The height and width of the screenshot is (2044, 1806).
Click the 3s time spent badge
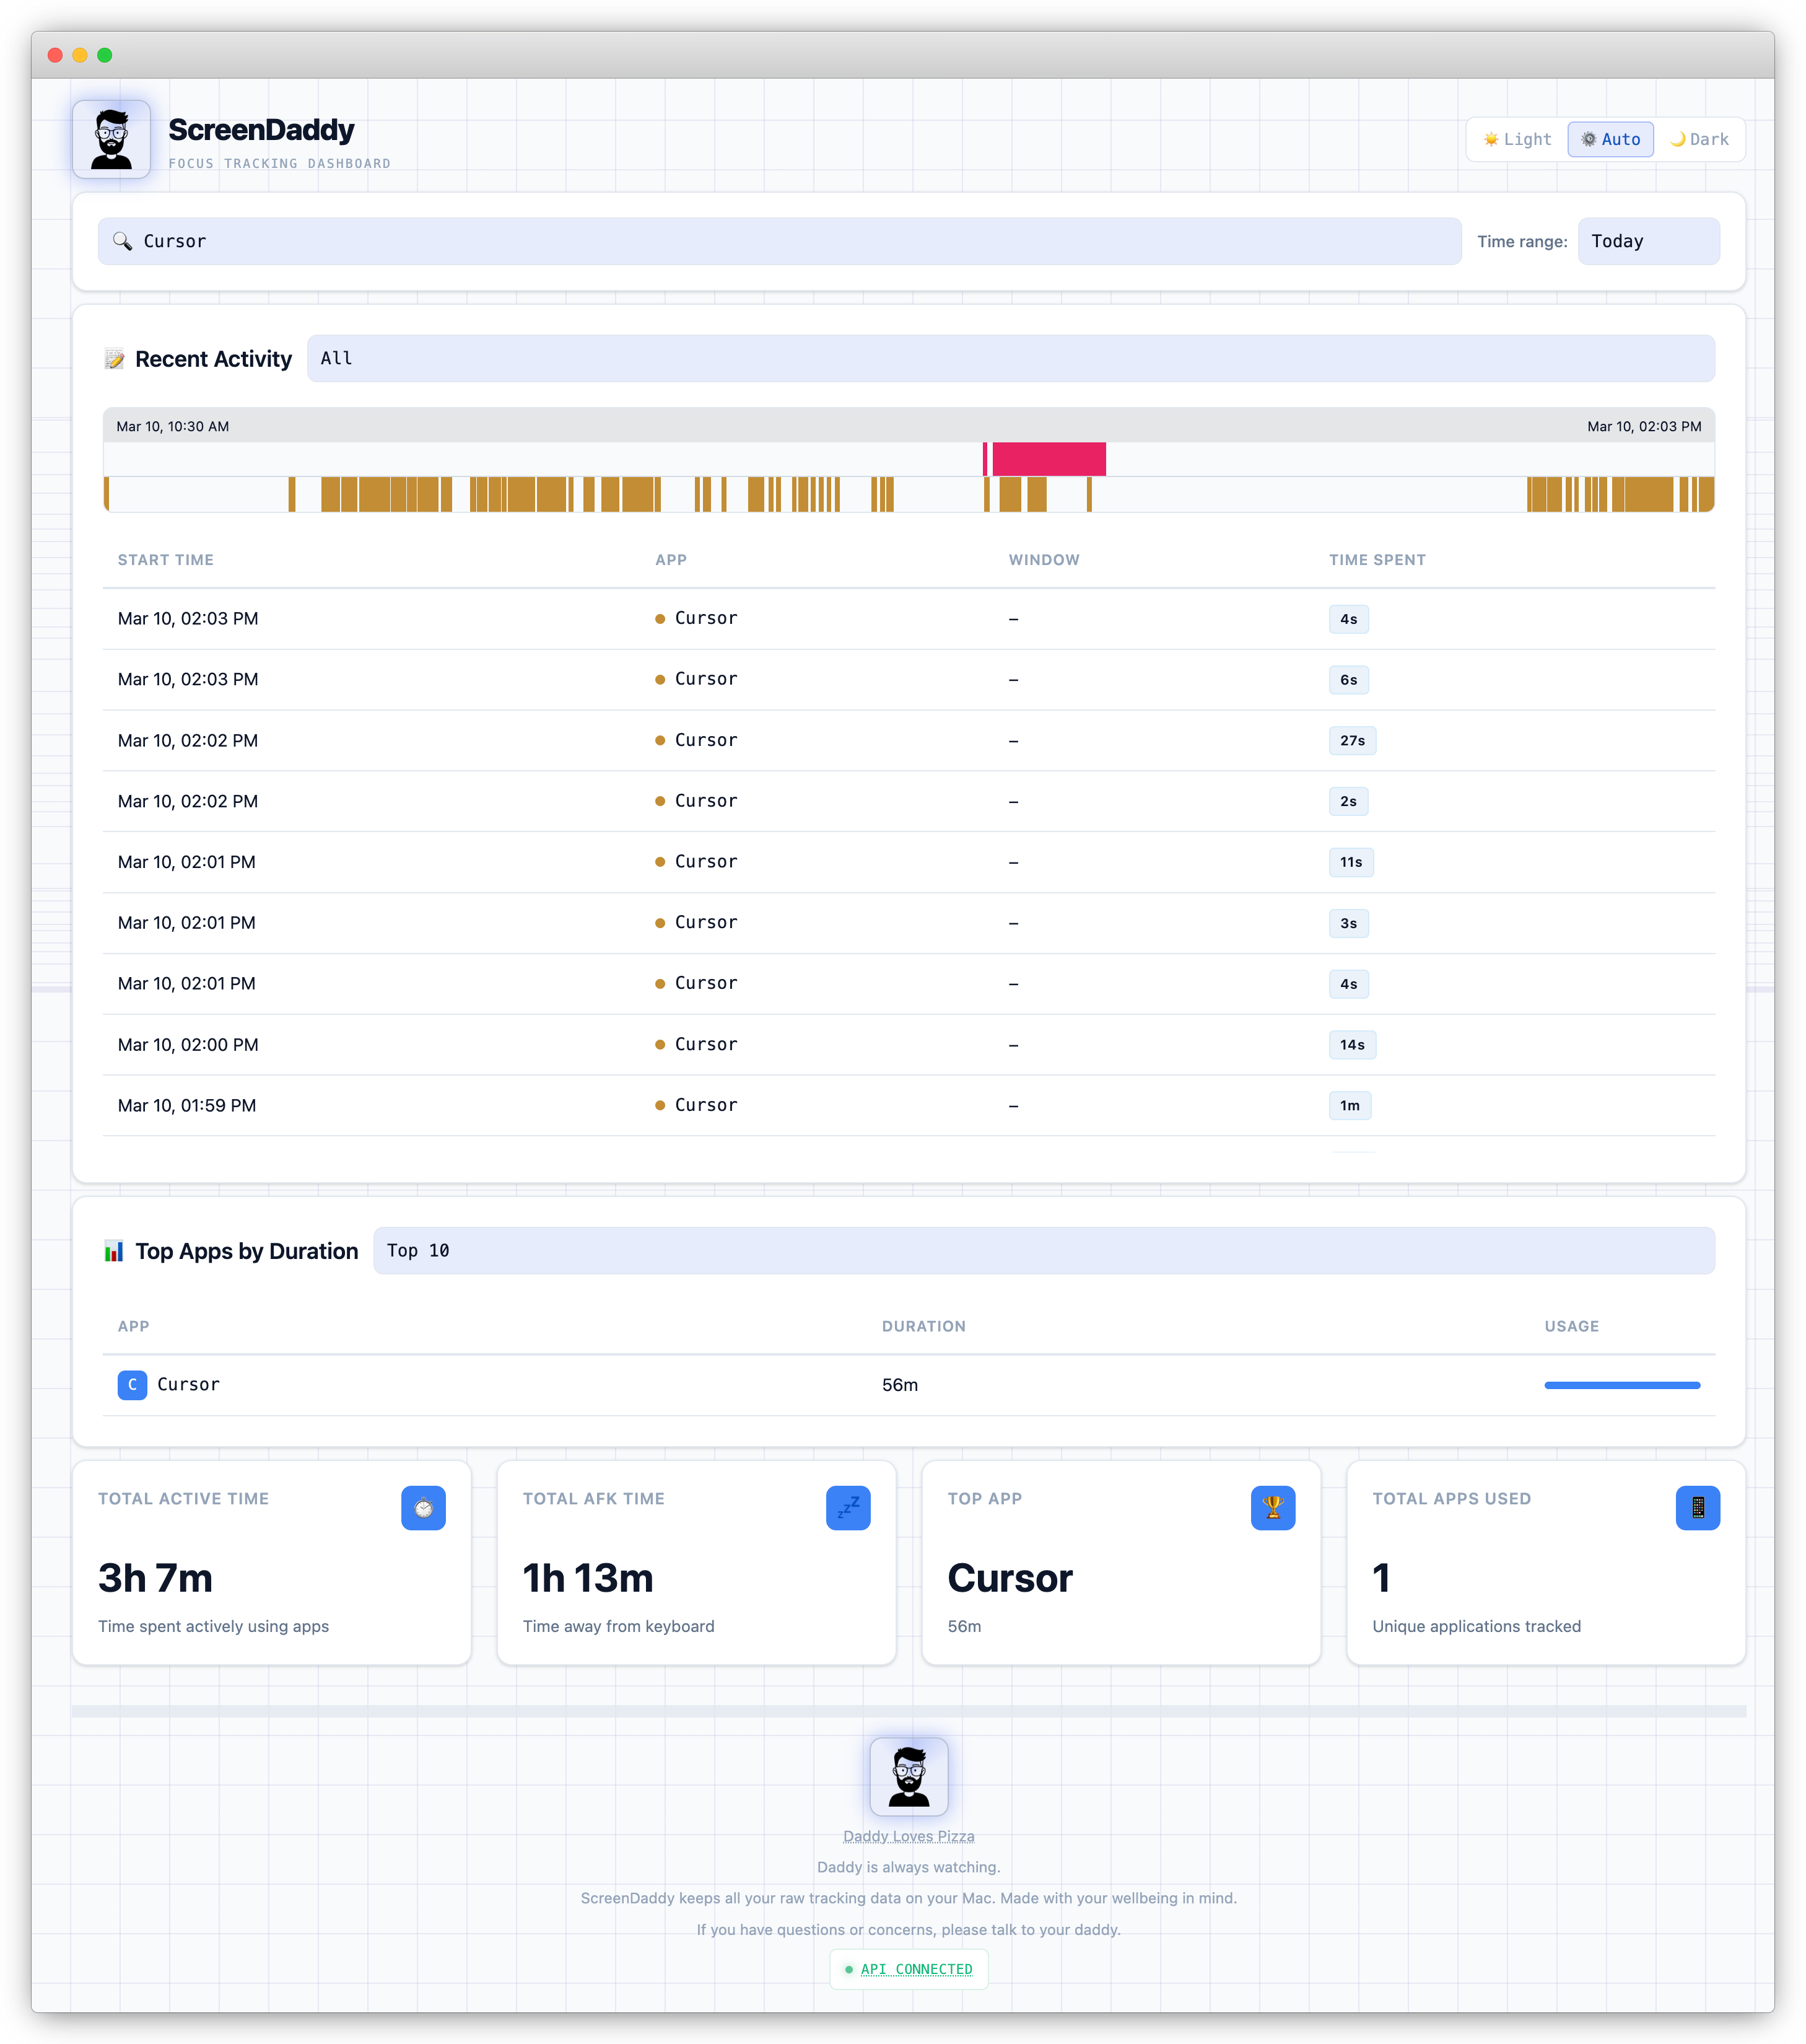click(1348, 923)
